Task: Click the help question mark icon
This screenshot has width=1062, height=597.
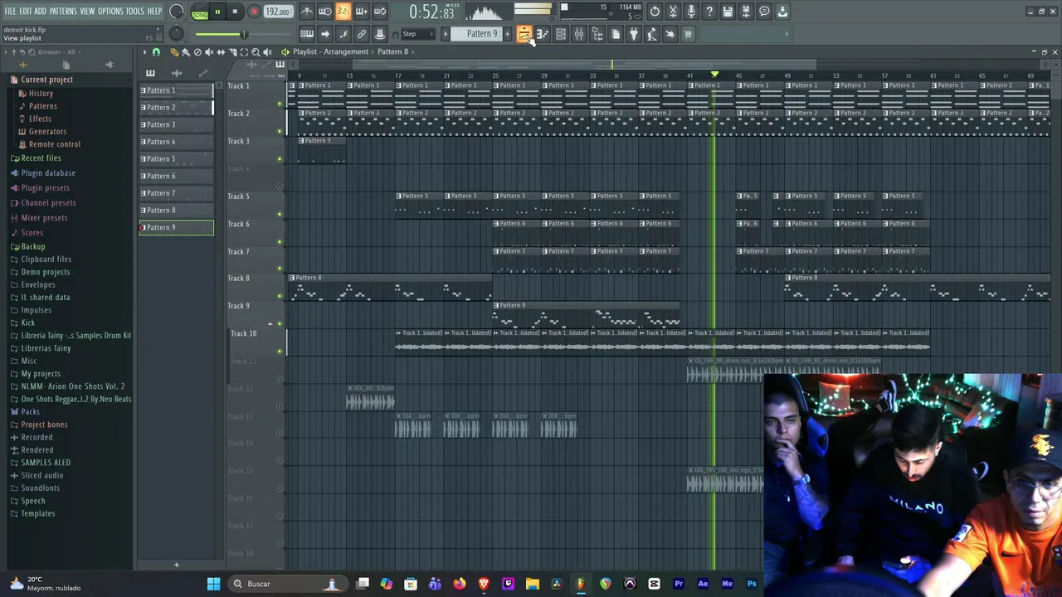Action: (x=709, y=12)
